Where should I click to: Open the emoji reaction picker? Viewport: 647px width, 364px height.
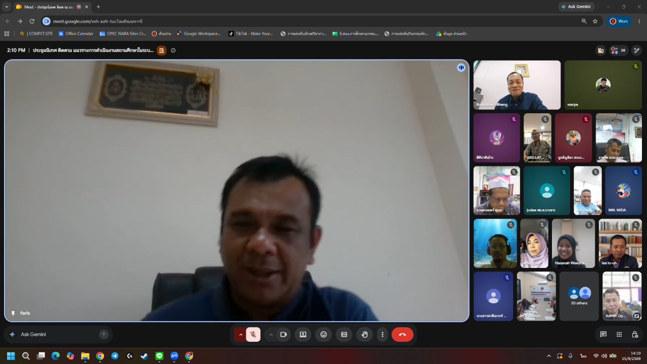click(x=323, y=334)
